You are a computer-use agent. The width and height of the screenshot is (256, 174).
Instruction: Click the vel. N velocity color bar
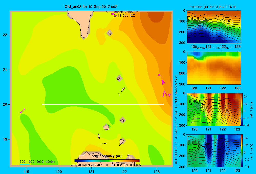pyautogui.click(x=242, y=109)
